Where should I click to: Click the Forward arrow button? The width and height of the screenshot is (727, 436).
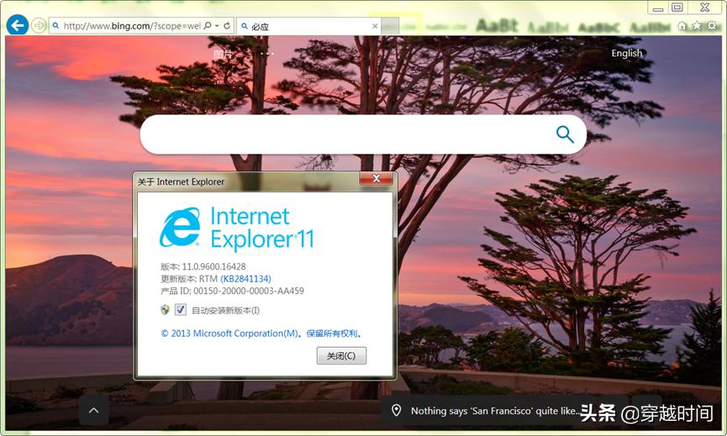(x=39, y=25)
